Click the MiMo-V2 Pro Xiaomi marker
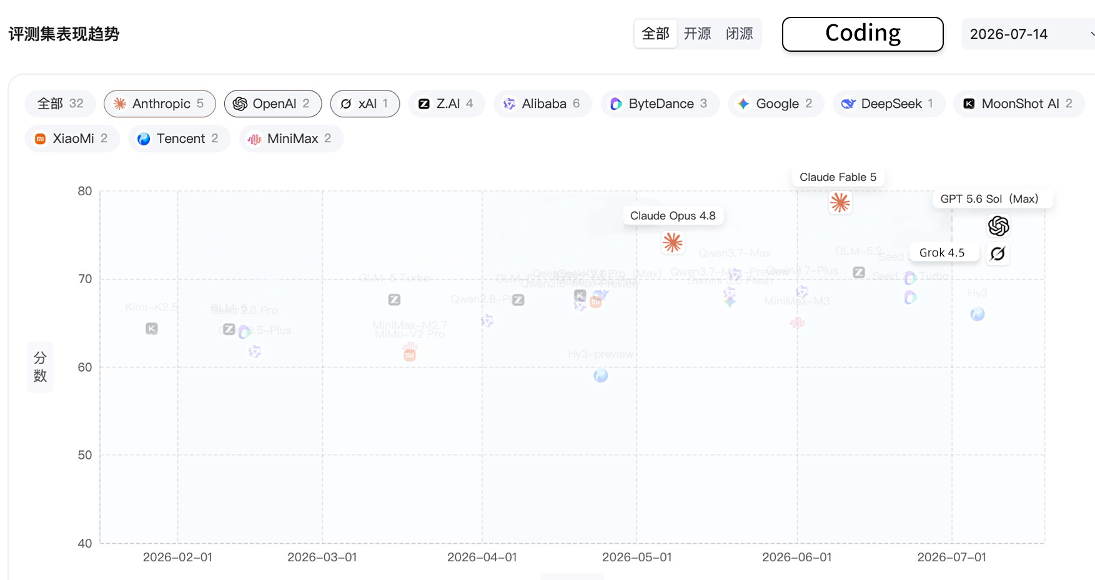The width and height of the screenshot is (1095, 580). coord(410,355)
